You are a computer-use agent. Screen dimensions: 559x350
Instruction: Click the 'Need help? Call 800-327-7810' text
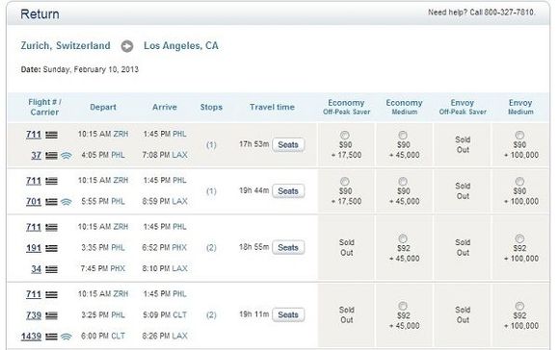point(481,12)
